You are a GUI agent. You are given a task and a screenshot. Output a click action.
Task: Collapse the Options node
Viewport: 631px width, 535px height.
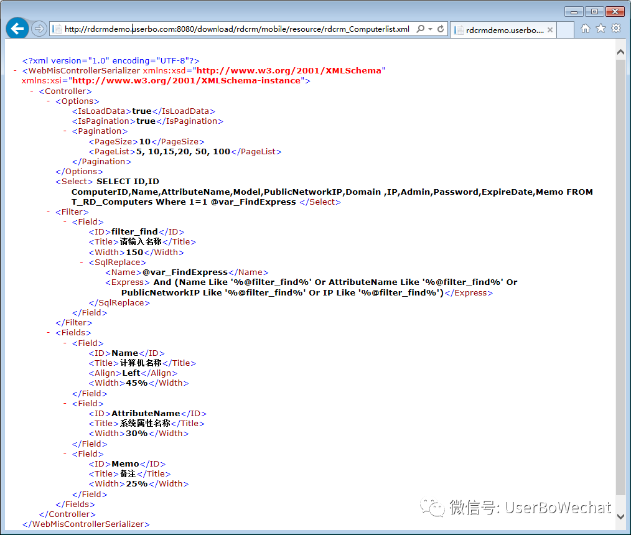49,101
